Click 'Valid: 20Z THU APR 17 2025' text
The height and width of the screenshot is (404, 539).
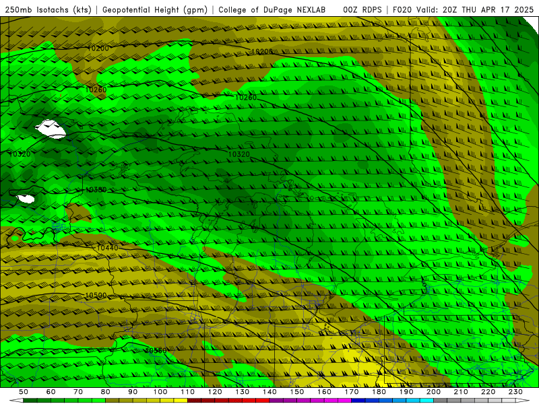[x=475, y=9]
